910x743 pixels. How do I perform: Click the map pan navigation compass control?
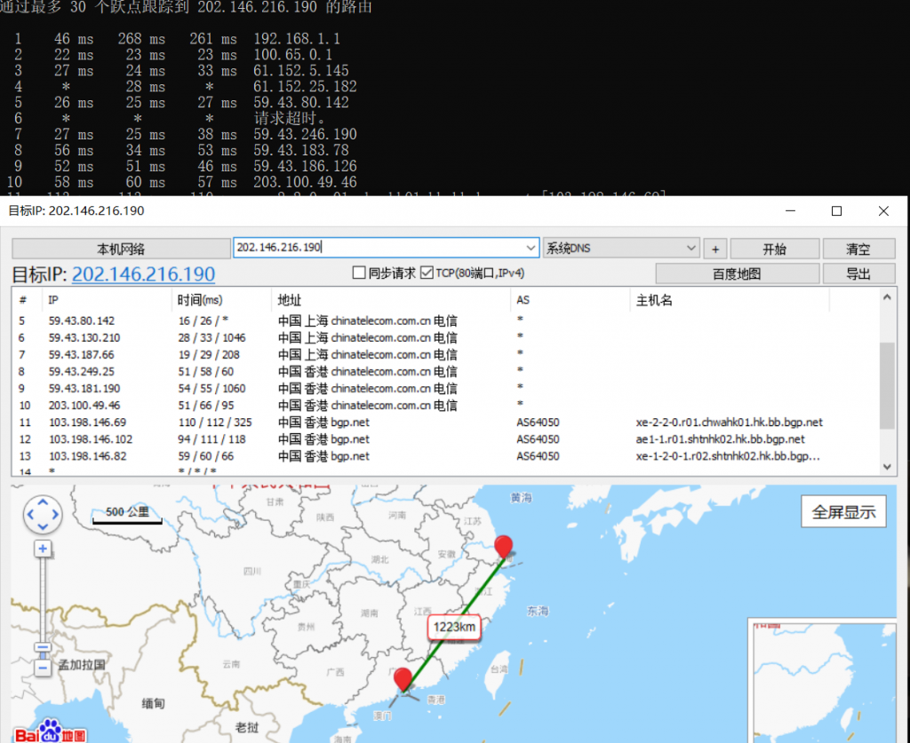[x=43, y=514]
